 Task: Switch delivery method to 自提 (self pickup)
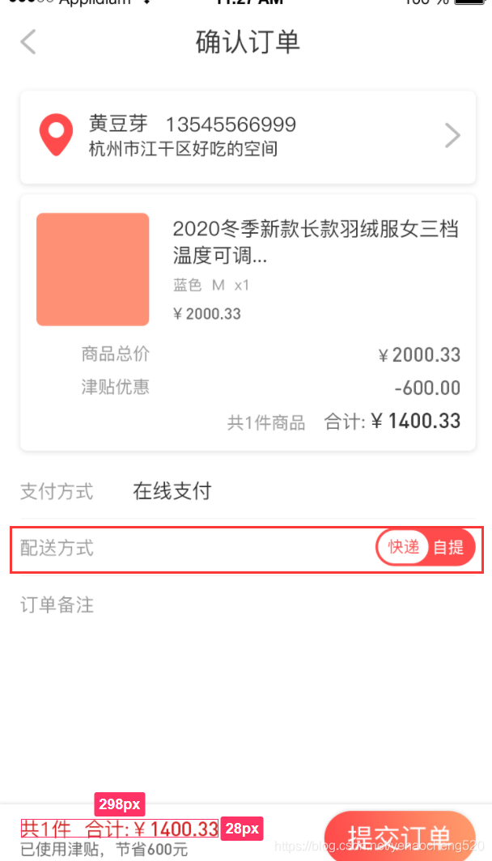click(447, 547)
